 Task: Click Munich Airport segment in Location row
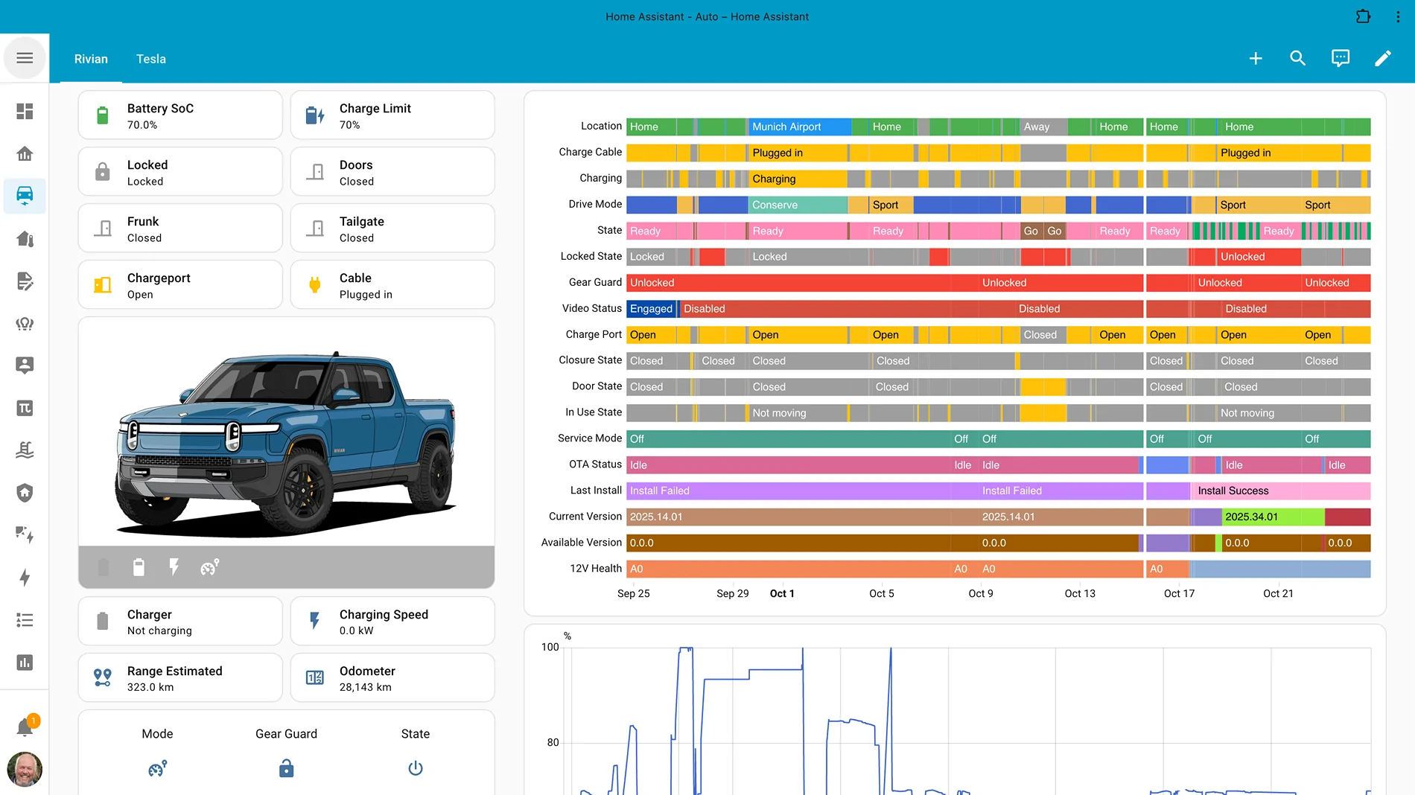(x=799, y=127)
